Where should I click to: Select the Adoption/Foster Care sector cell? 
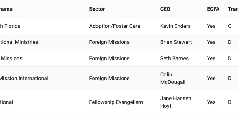click(x=115, y=26)
